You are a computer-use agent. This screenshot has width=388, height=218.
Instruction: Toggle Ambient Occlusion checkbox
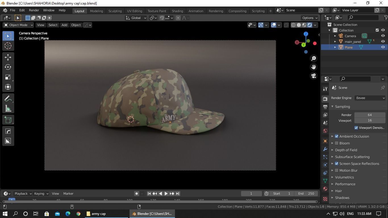[337, 137]
